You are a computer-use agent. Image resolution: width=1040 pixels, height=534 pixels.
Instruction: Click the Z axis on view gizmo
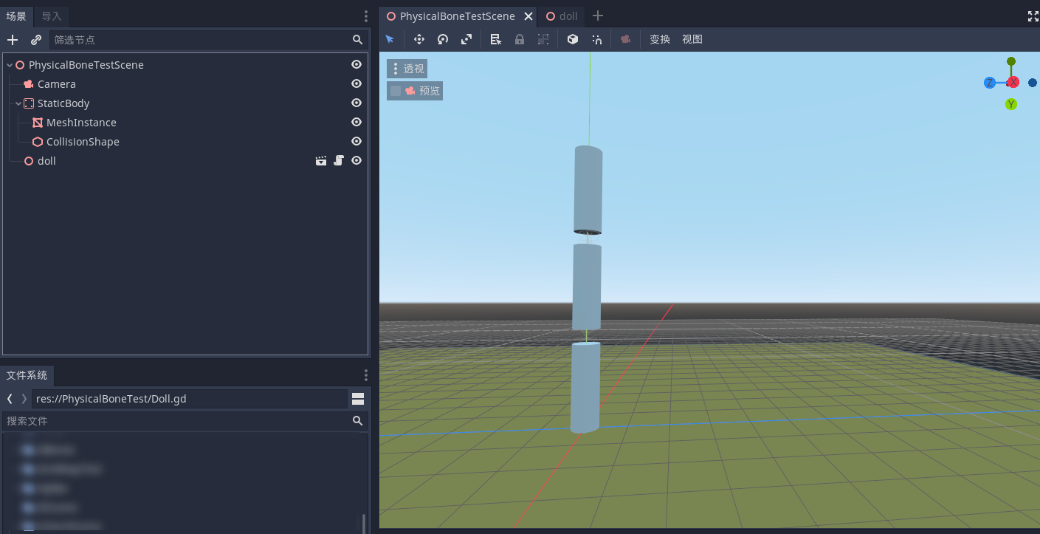(989, 83)
